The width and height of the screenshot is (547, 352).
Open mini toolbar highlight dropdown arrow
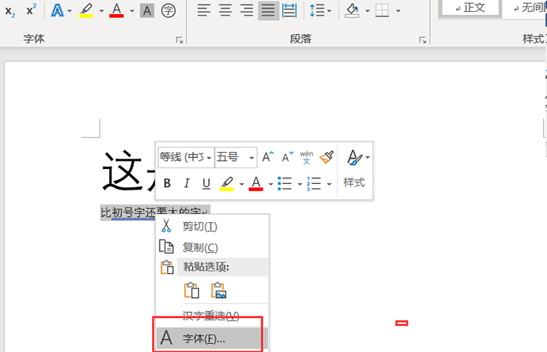pos(241,184)
